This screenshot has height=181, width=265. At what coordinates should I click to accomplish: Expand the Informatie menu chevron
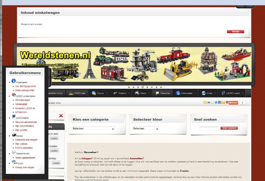[x=195, y=93]
